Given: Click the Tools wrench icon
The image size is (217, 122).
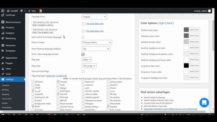Looking at the screenshot, I should coord(3,74).
